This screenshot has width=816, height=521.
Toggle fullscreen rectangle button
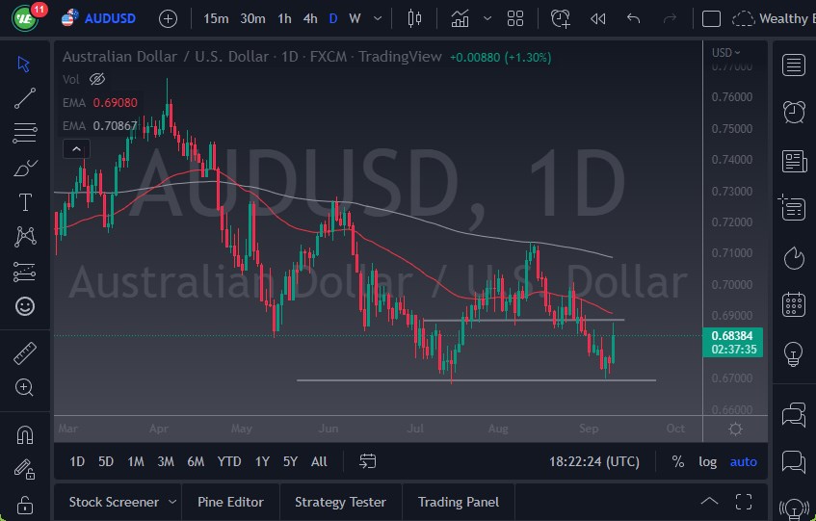(x=711, y=18)
